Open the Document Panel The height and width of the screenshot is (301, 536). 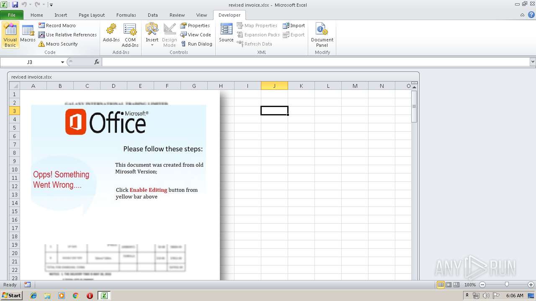click(x=322, y=35)
